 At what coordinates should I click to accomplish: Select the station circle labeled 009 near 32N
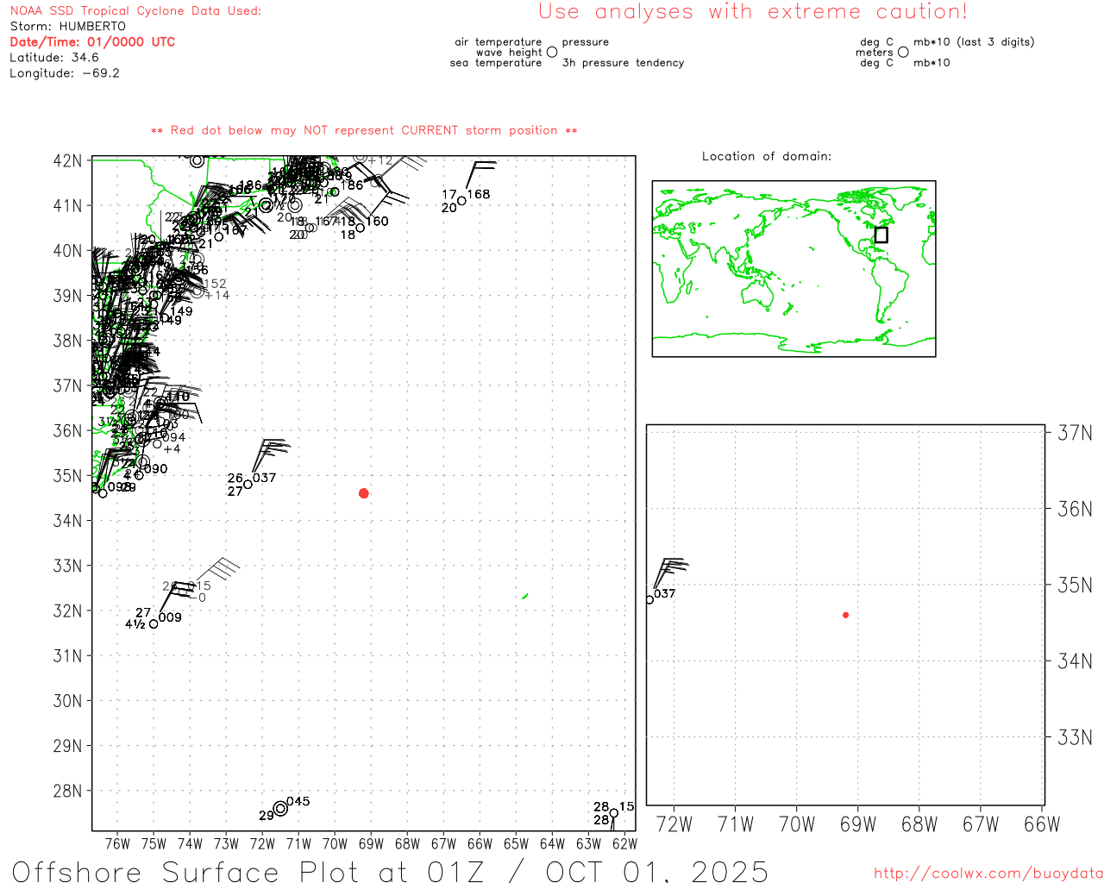point(154,623)
